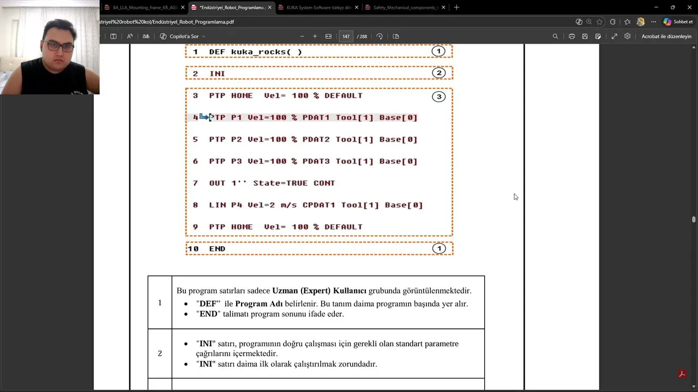Viewport: 698px width, 392px height.
Task: Click the '/ 288' total pages text
Action: (x=362, y=36)
